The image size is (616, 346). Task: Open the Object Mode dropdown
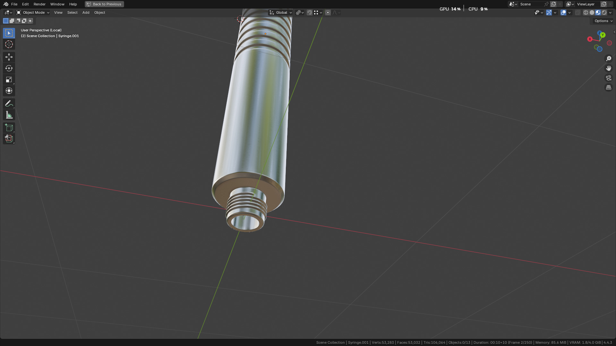tap(33, 12)
